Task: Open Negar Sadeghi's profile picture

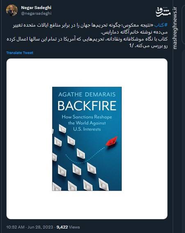Action: [12, 10]
